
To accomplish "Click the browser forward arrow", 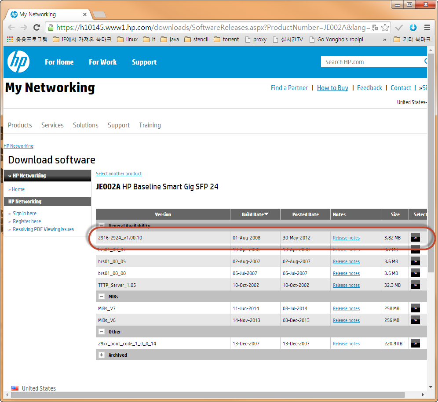I will pyautogui.click(x=24, y=27).
